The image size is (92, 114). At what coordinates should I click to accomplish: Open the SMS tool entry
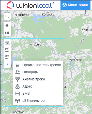(x=38, y=93)
